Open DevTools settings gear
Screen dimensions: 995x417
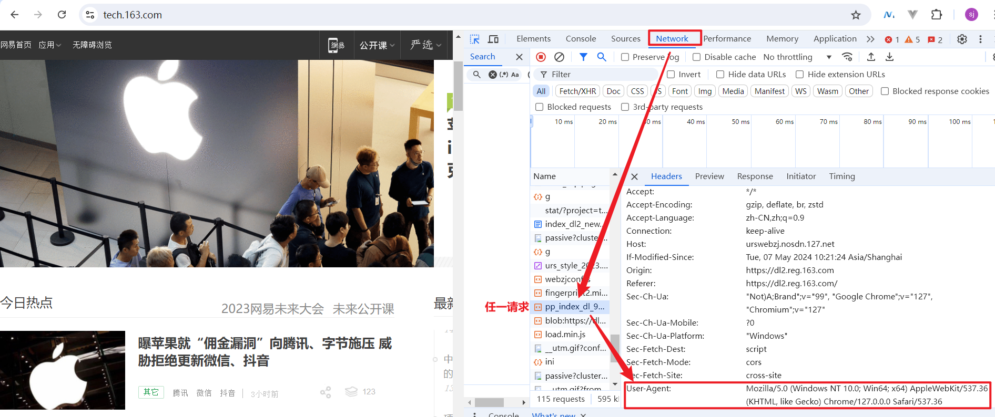pos(962,39)
